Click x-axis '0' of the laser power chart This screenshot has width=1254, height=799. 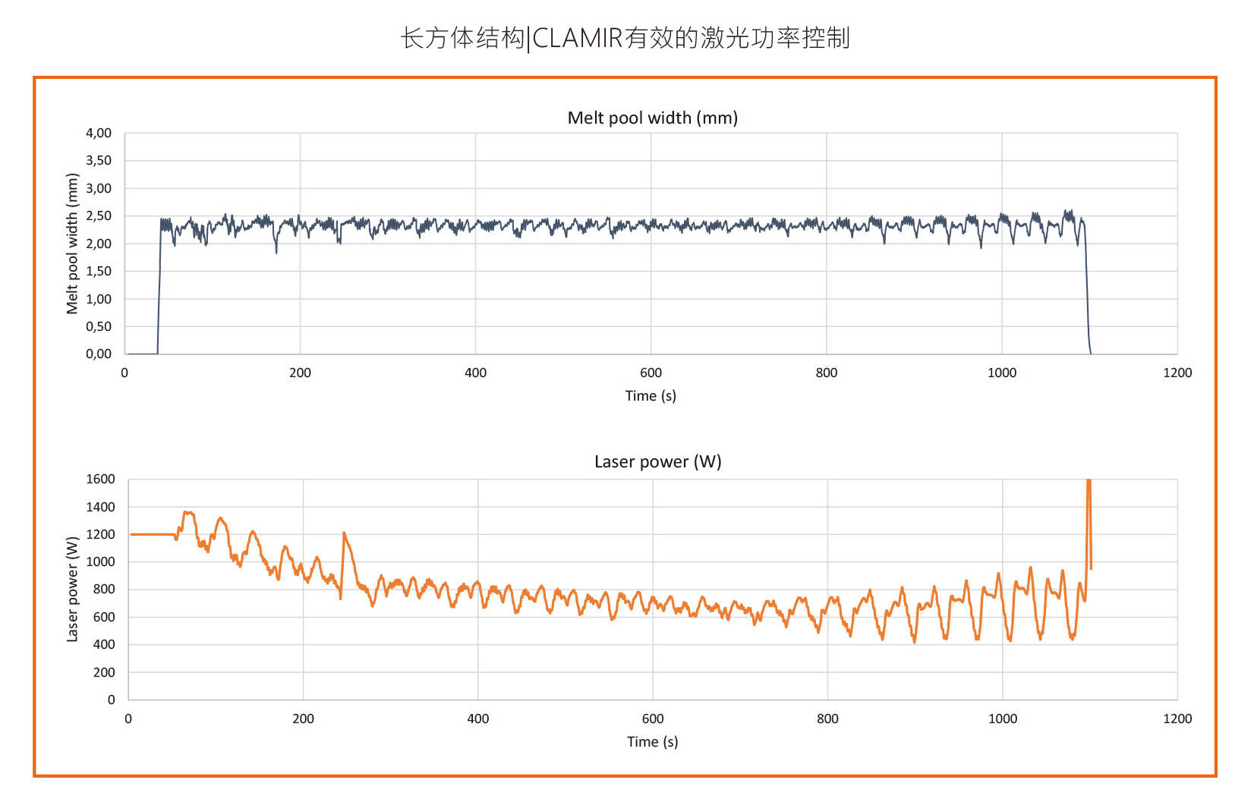[128, 719]
